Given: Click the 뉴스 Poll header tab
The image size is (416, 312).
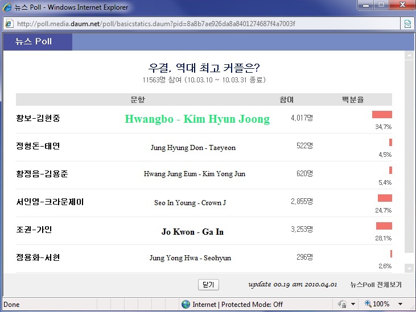Looking at the screenshot, I should pyautogui.click(x=38, y=41).
